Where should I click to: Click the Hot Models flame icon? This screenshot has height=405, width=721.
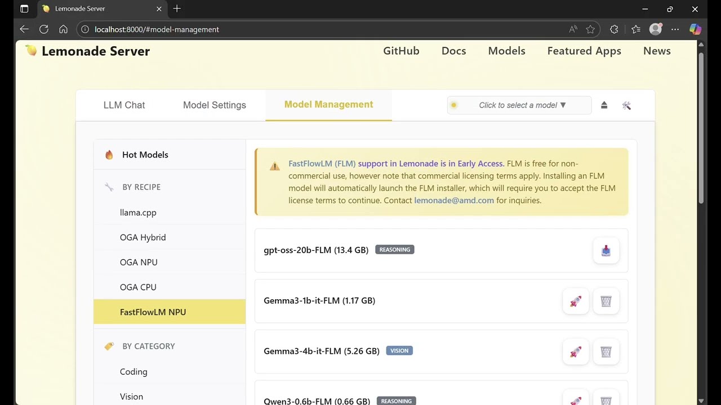click(x=109, y=155)
